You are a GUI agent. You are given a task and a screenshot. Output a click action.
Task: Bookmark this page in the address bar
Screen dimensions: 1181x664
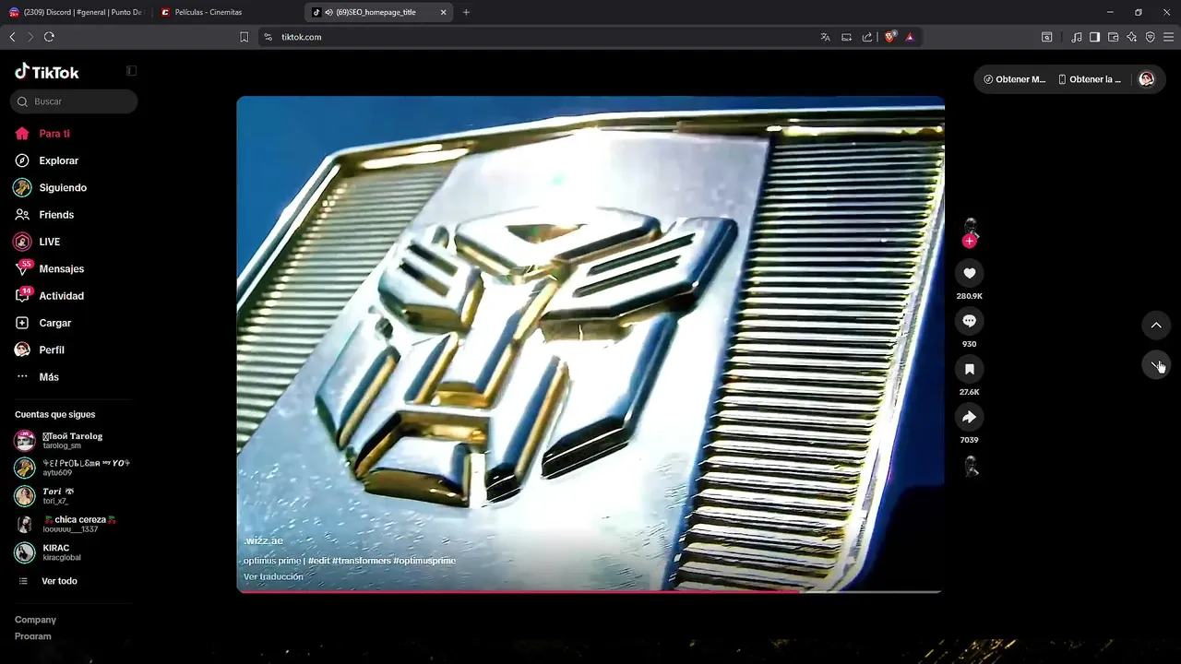244,37
